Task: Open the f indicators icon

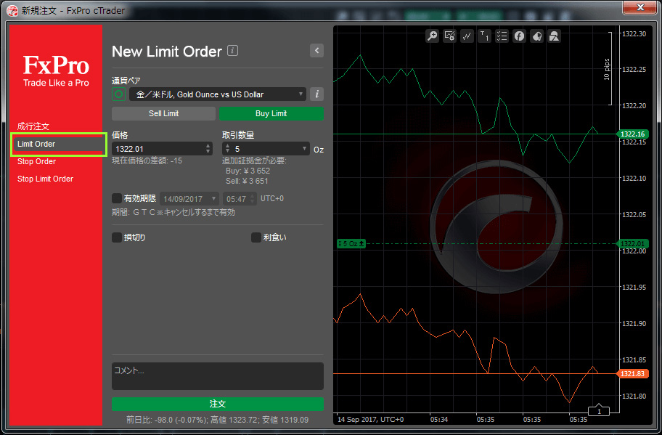Action: [x=519, y=36]
